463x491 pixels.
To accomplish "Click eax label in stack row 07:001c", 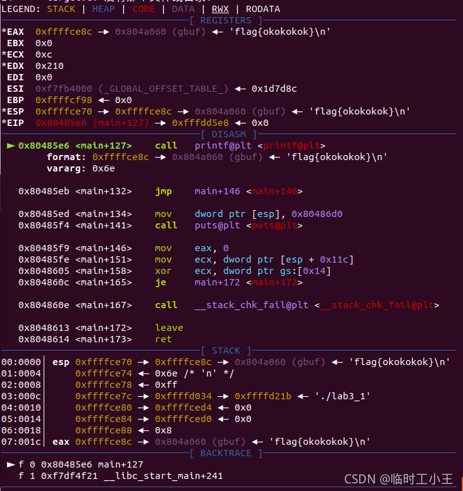I will pos(61,442).
